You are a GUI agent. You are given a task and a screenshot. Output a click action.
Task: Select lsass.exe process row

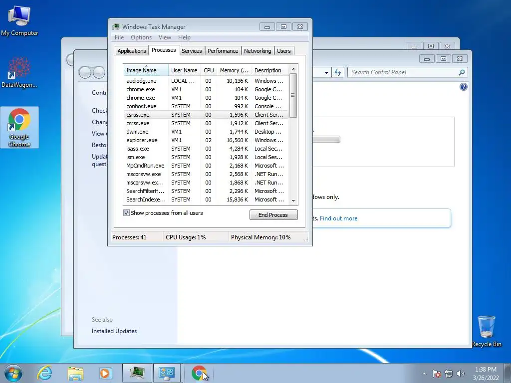[x=206, y=149]
